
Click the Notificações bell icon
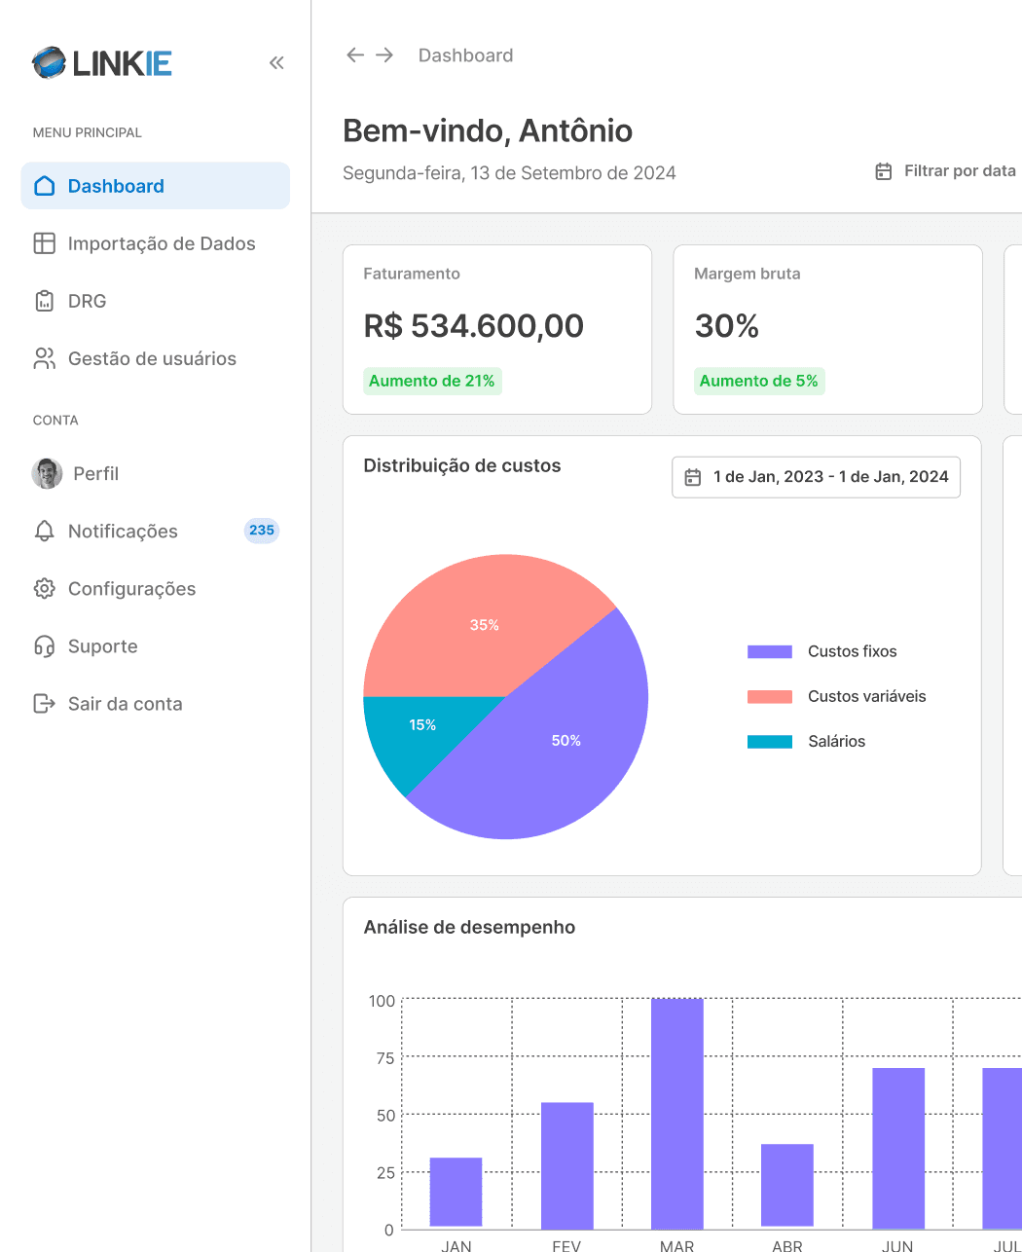tap(45, 531)
